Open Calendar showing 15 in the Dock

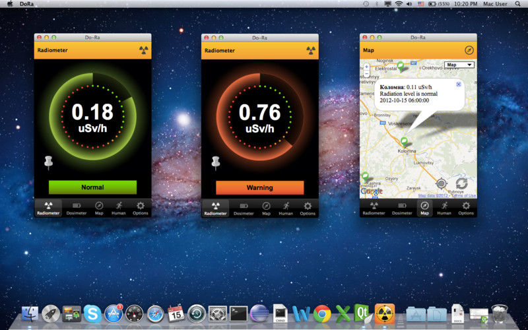(176, 314)
